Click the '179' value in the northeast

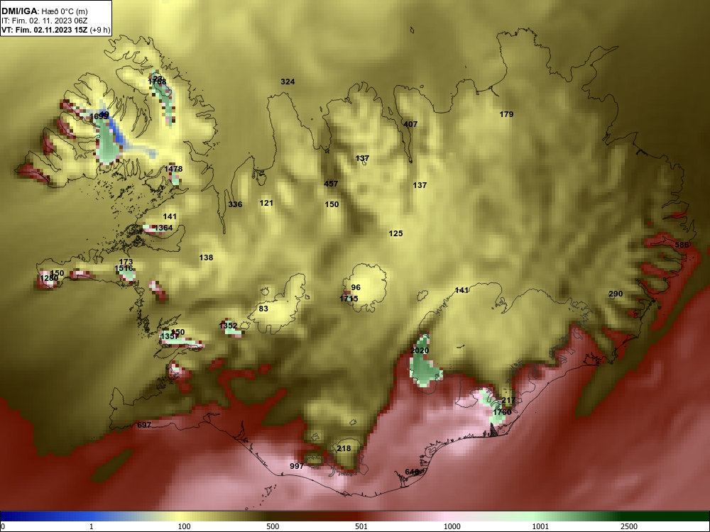tap(506, 114)
